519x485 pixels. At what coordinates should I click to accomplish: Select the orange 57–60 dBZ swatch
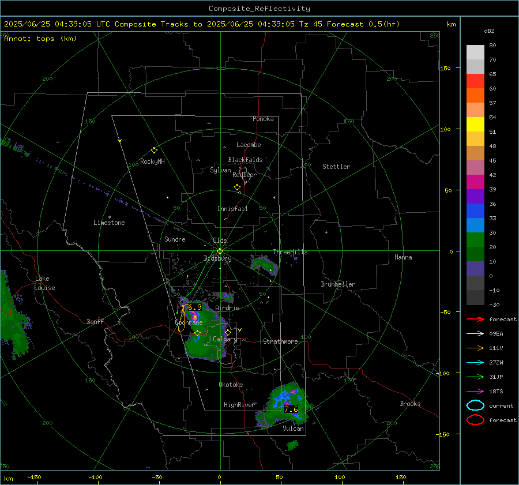pos(475,96)
